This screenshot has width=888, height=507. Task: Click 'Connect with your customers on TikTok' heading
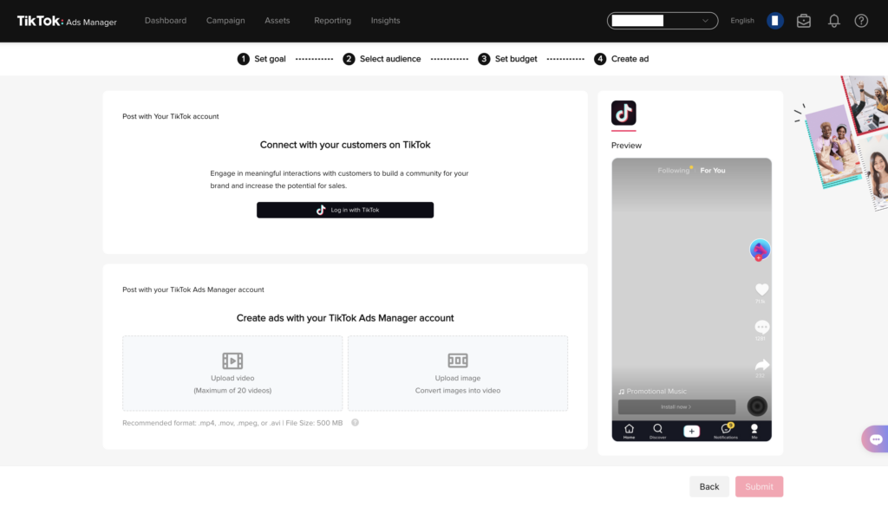345,145
